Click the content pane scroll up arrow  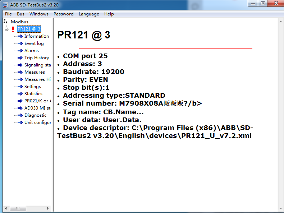point(281,22)
